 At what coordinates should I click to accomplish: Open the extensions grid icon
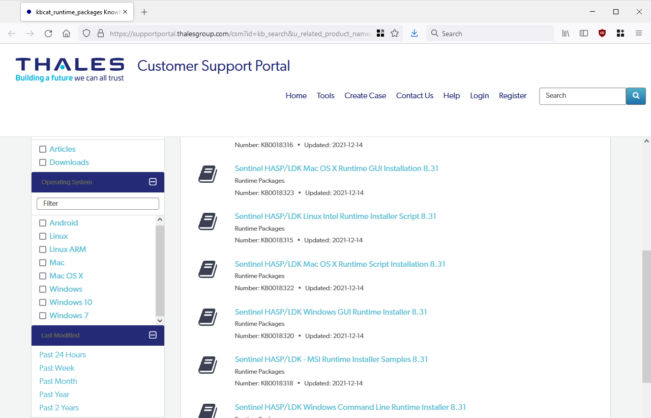click(x=620, y=34)
